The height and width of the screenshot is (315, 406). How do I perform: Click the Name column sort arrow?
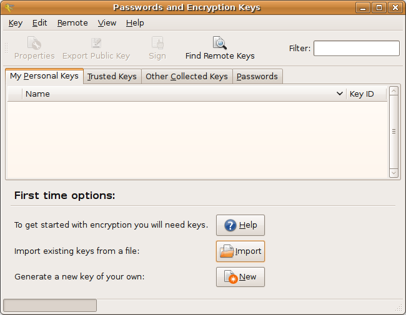tap(339, 94)
